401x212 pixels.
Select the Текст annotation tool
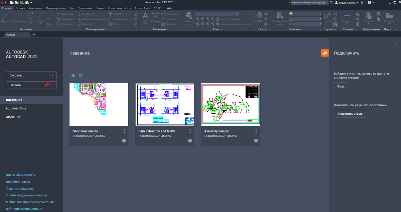click(x=145, y=17)
